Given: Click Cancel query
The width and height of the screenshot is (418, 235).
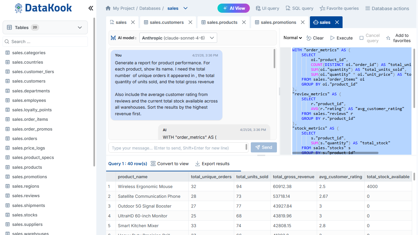Looking at the screenshot, I should click(369, 38).
